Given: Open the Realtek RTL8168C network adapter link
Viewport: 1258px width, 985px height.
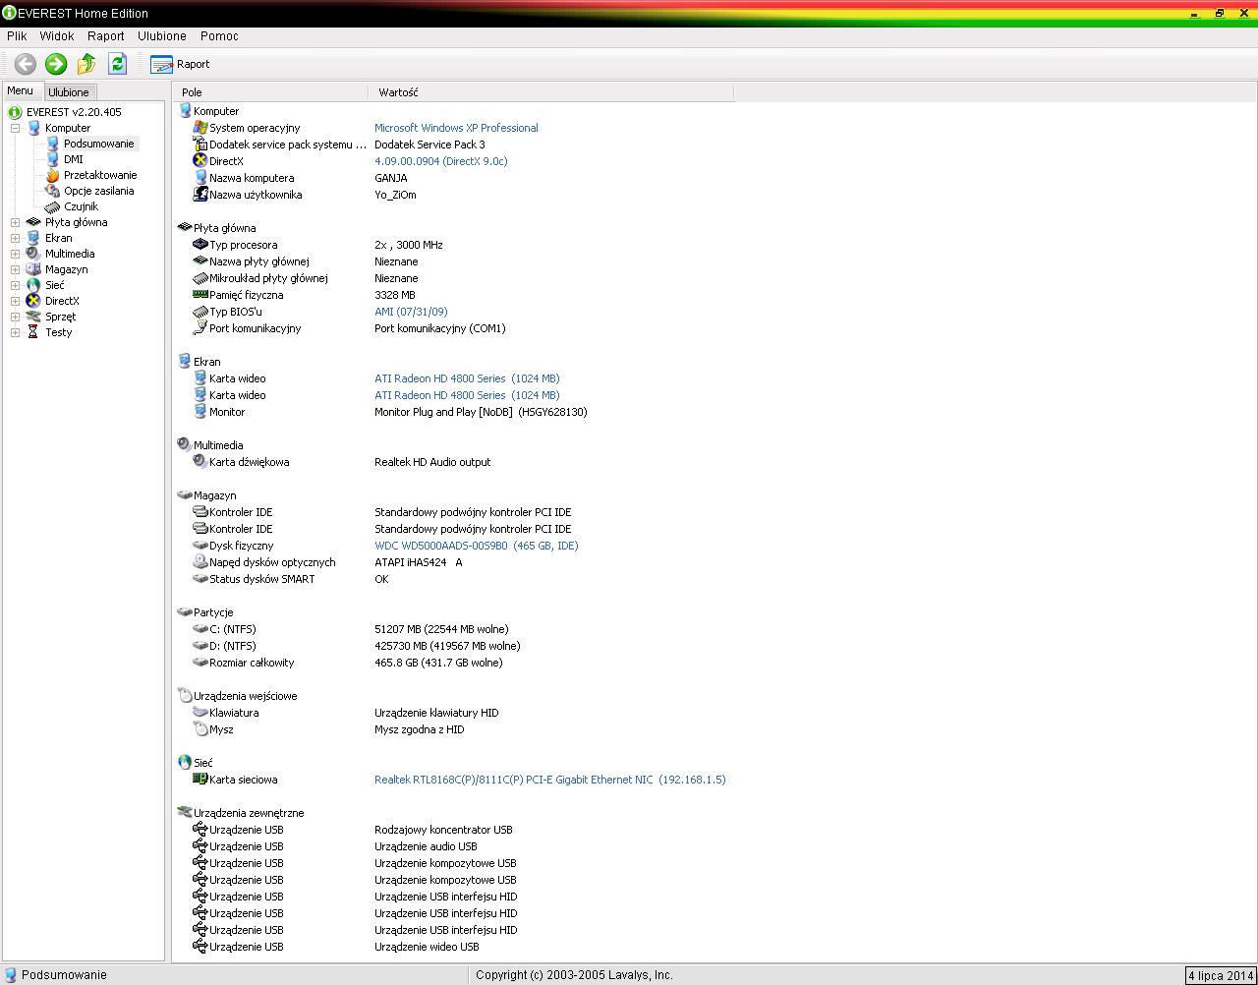Looking at the screenshot, I should (550, 780).
